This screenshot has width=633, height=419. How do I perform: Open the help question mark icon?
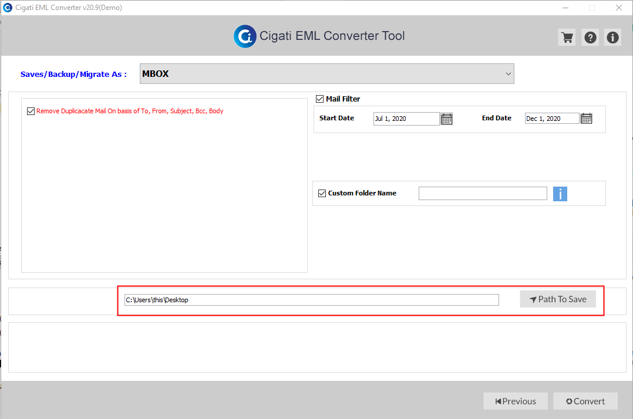(590, 38)
